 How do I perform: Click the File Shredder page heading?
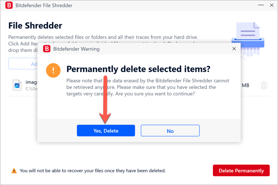point(35,26)
